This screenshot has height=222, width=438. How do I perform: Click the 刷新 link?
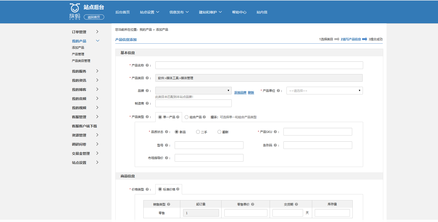[251, 93]
